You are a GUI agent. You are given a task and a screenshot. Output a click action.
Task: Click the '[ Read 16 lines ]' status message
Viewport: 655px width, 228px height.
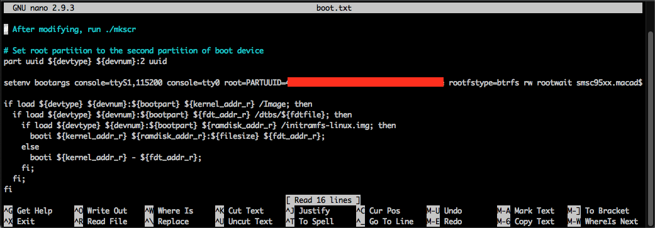[323, 200]
